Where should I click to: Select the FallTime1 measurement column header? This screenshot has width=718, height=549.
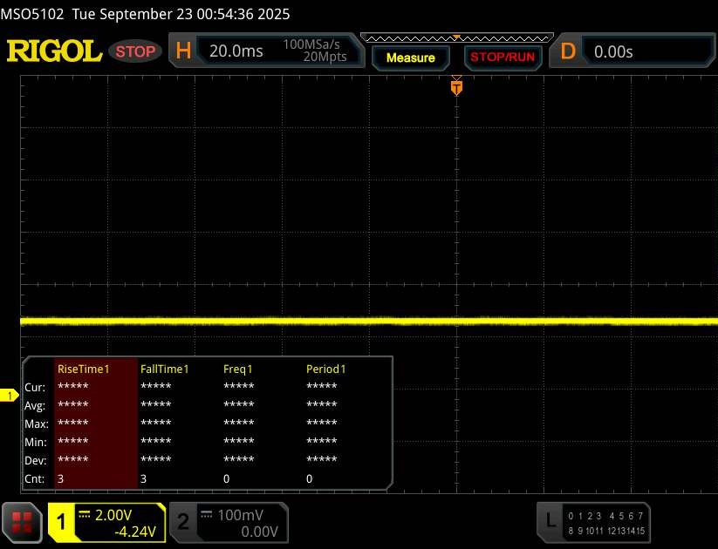pyautogui.click(x=167, y=369)
